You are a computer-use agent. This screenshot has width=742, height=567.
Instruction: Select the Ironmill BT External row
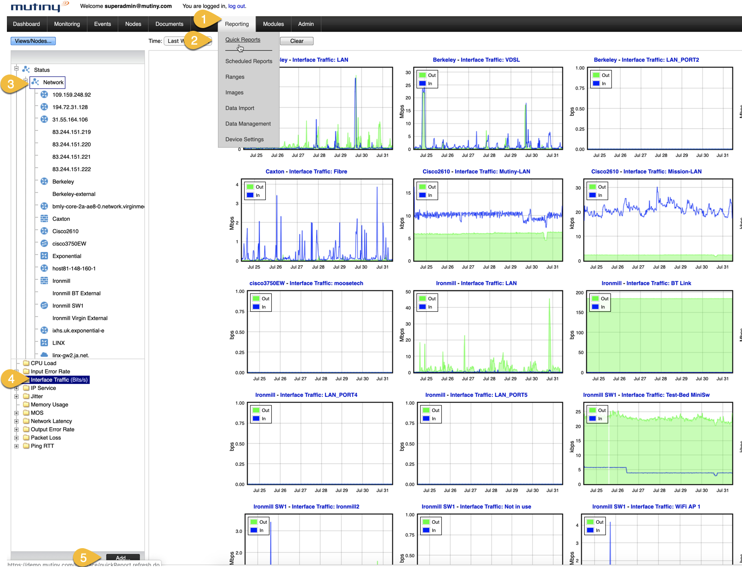tap(76, 293)
